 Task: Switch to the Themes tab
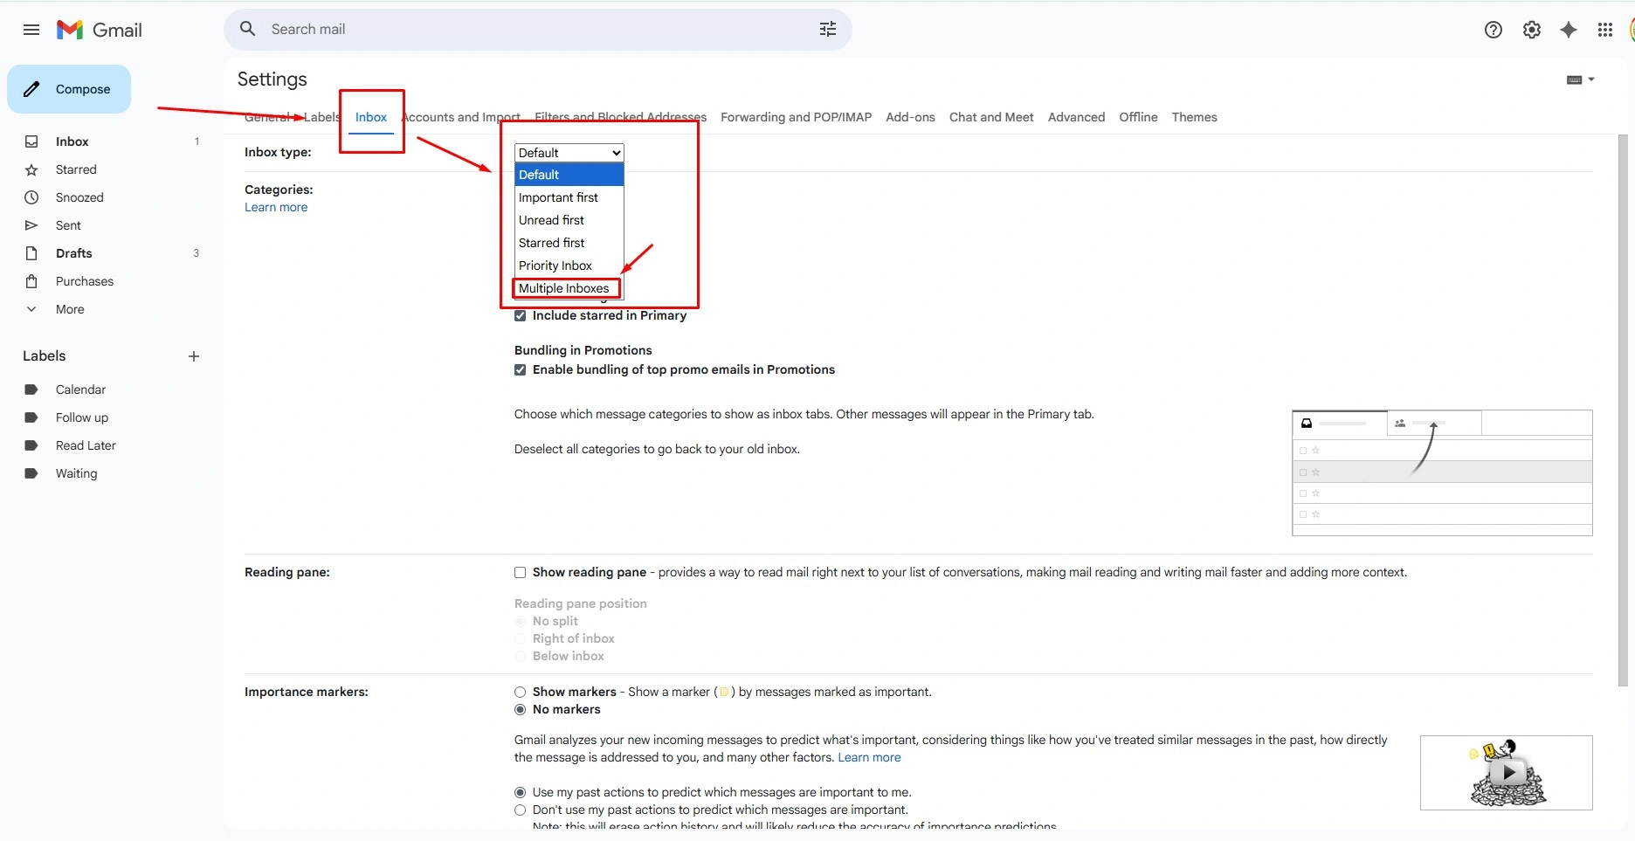(x=1194, y=117)
